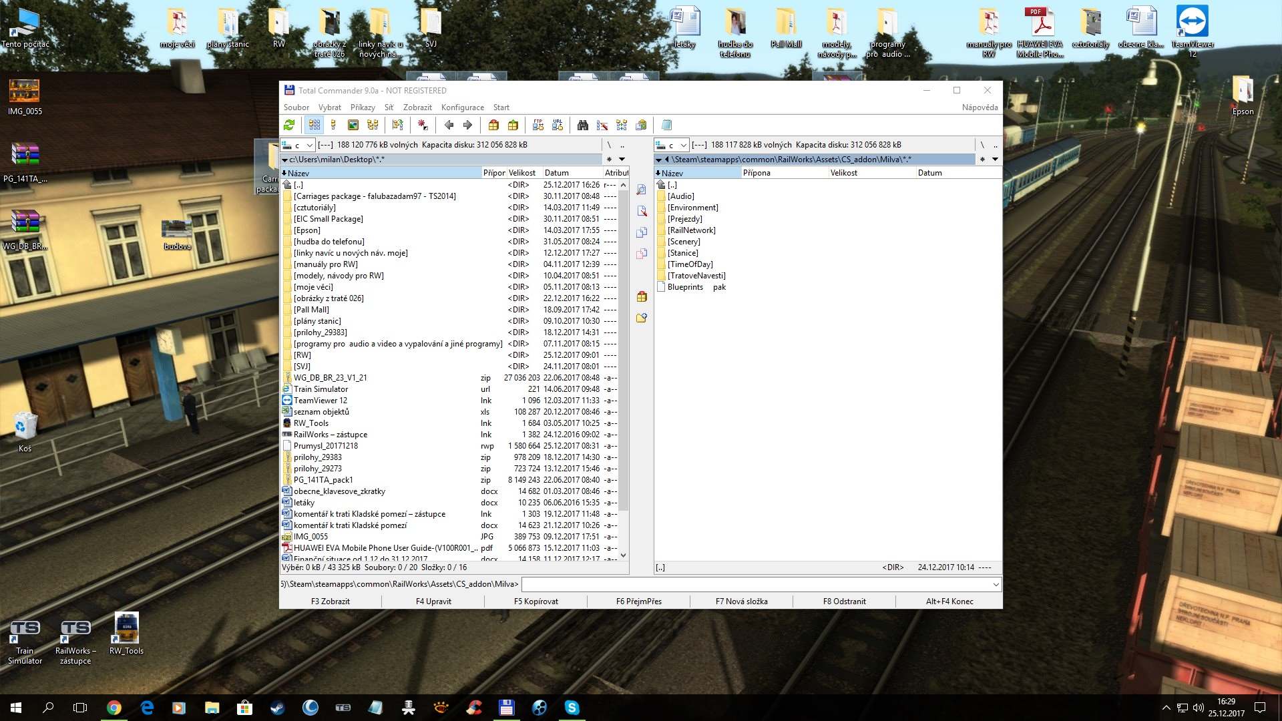1282x721 pixels.
Task: Go back using the left arrow icon
Action: point(449,125)
